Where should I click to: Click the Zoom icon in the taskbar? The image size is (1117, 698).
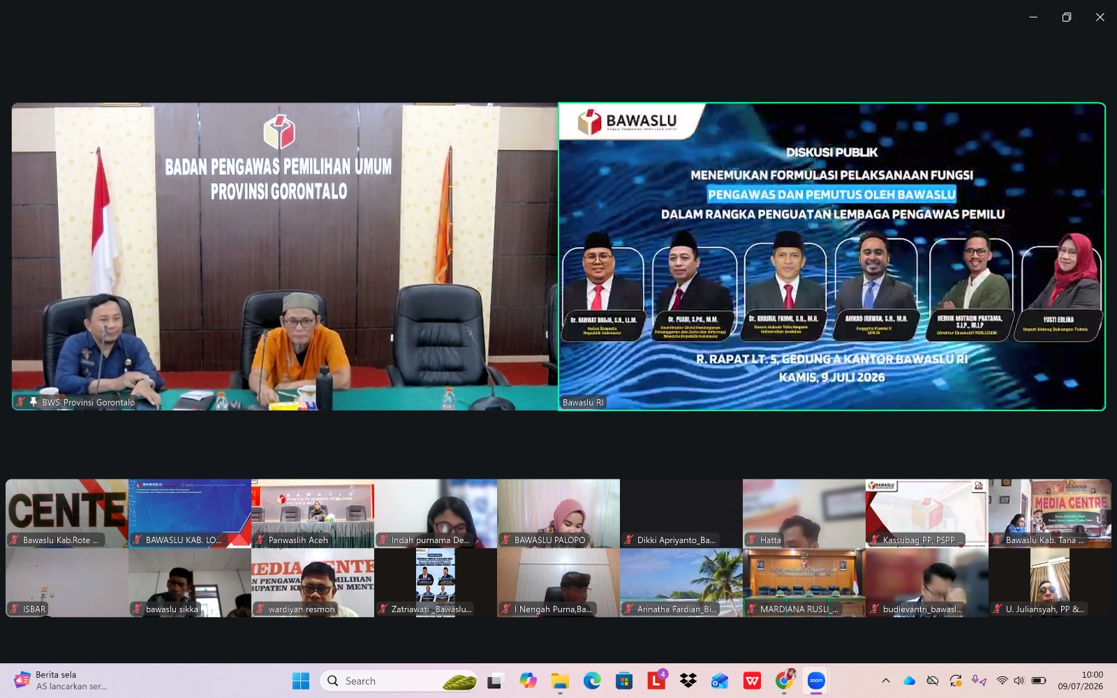[816, 681]
